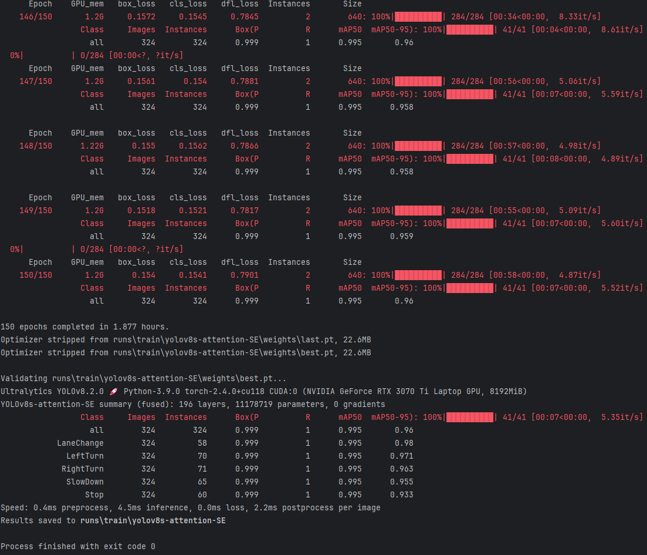The width and height of the screenshot is (647, 555).
Task: Click "YOLOv8s-attention-SE summary (fused)" line
Action: (193, 405)
